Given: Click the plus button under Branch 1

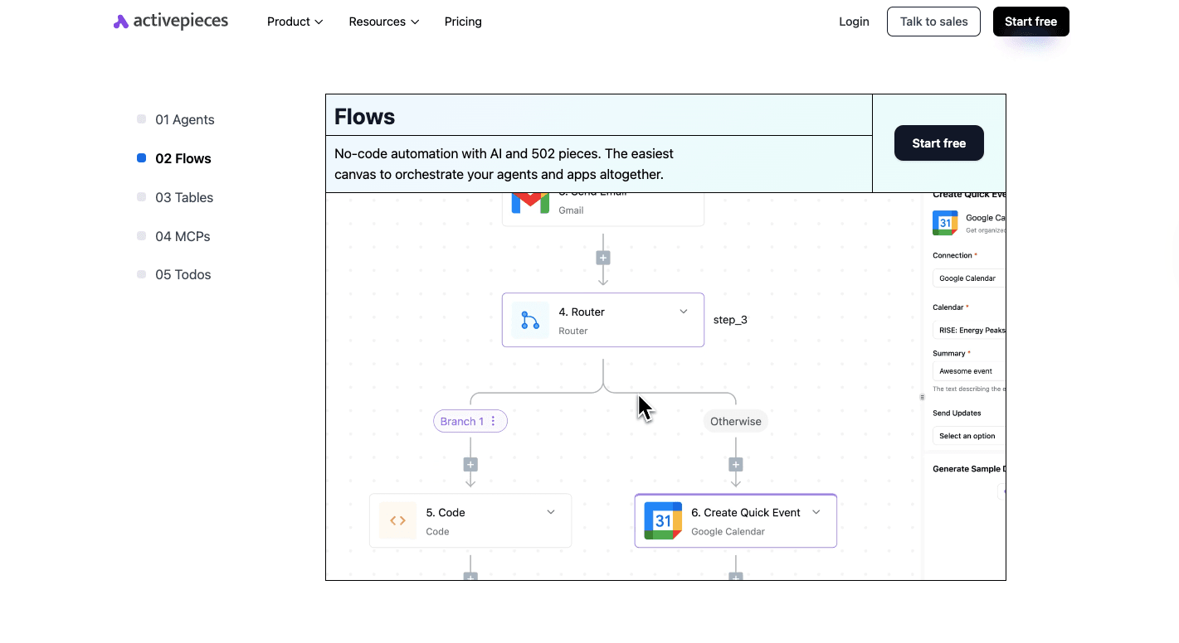Looking at the screenshot, I should tap(470, 465).
